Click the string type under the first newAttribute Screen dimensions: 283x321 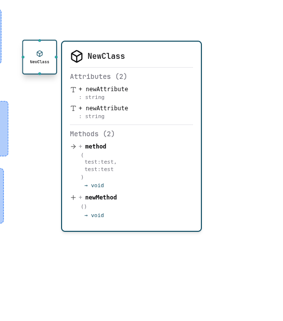pyautogui.click(x=95, y=97)
